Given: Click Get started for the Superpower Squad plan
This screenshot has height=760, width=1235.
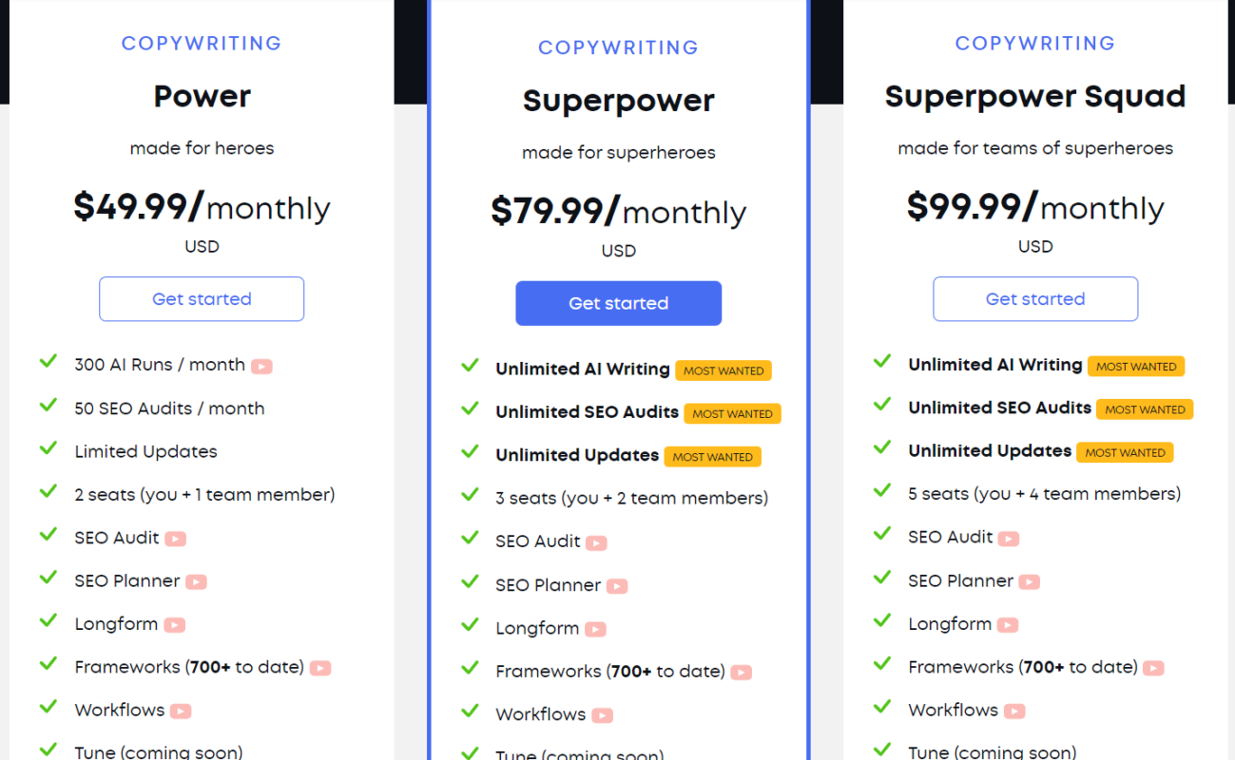Looking at the screenshot, I should (x=1035, y=299).
